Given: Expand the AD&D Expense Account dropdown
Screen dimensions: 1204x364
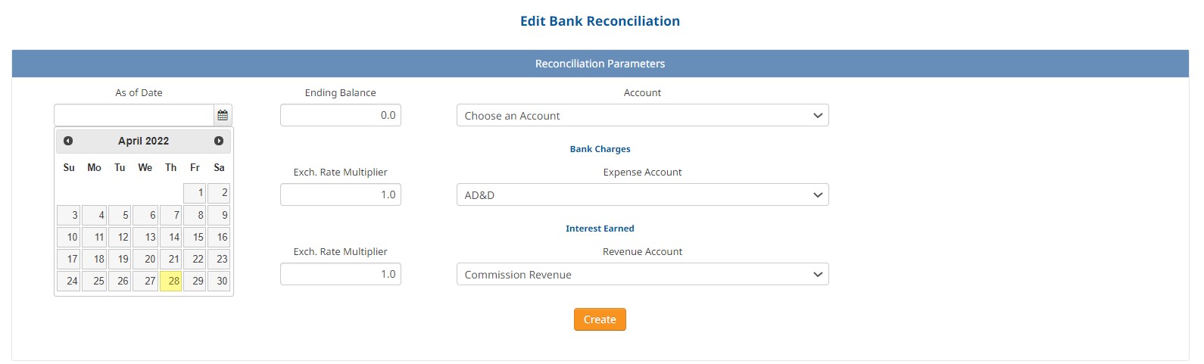Looking at the screenshot, I should coord(642,194).
